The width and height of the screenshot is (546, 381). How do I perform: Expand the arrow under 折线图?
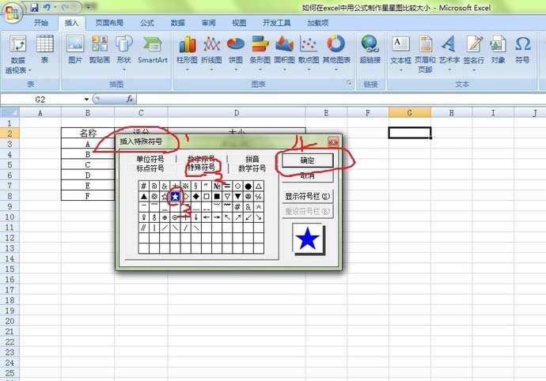tap(211, 70)
